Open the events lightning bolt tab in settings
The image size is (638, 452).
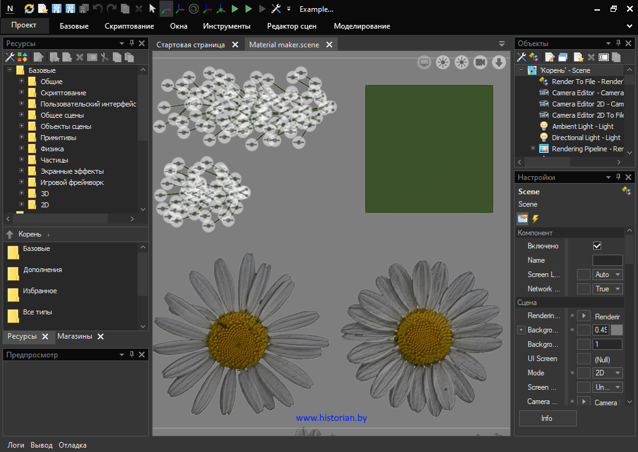point(535,219)
